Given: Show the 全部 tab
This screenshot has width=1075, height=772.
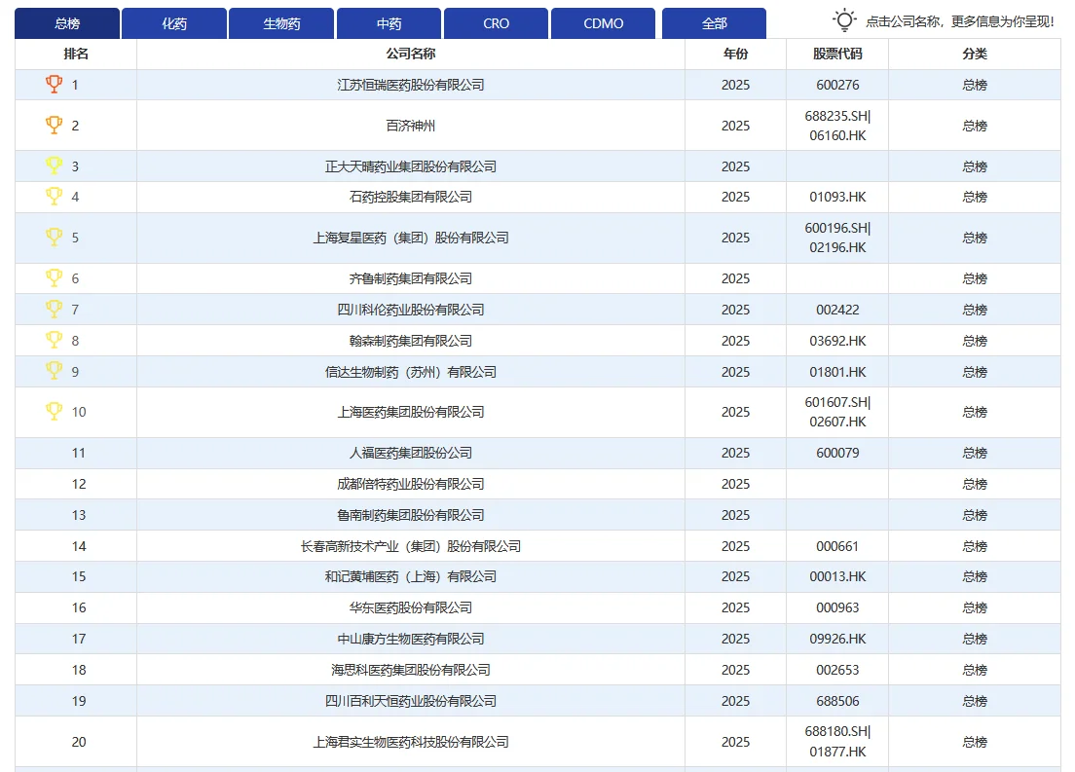Looking at the screenshot, I should 714,23.
